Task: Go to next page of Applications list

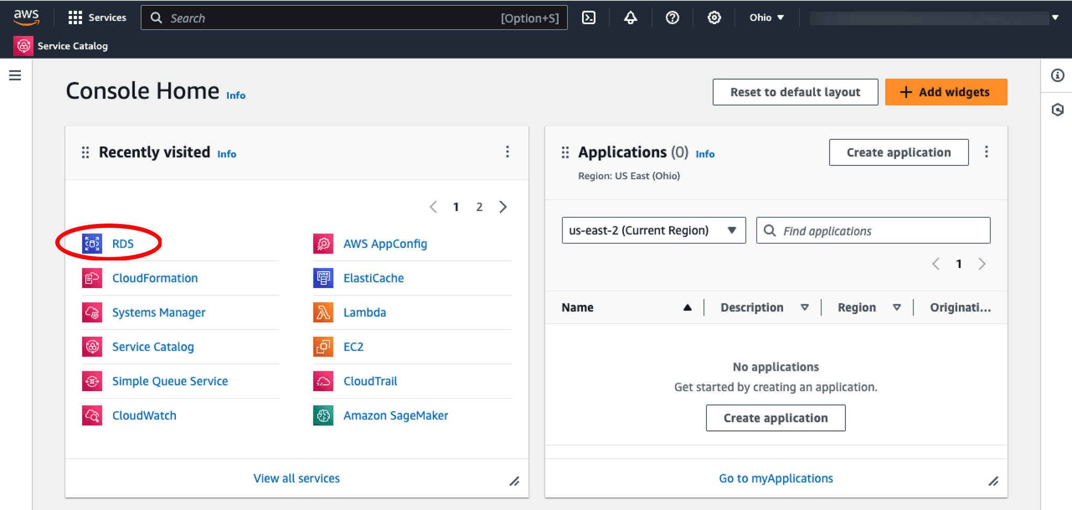Action: tap(982, 264)
